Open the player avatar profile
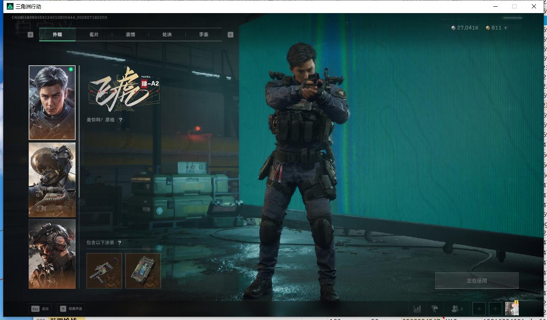 (x=512, y=309)
